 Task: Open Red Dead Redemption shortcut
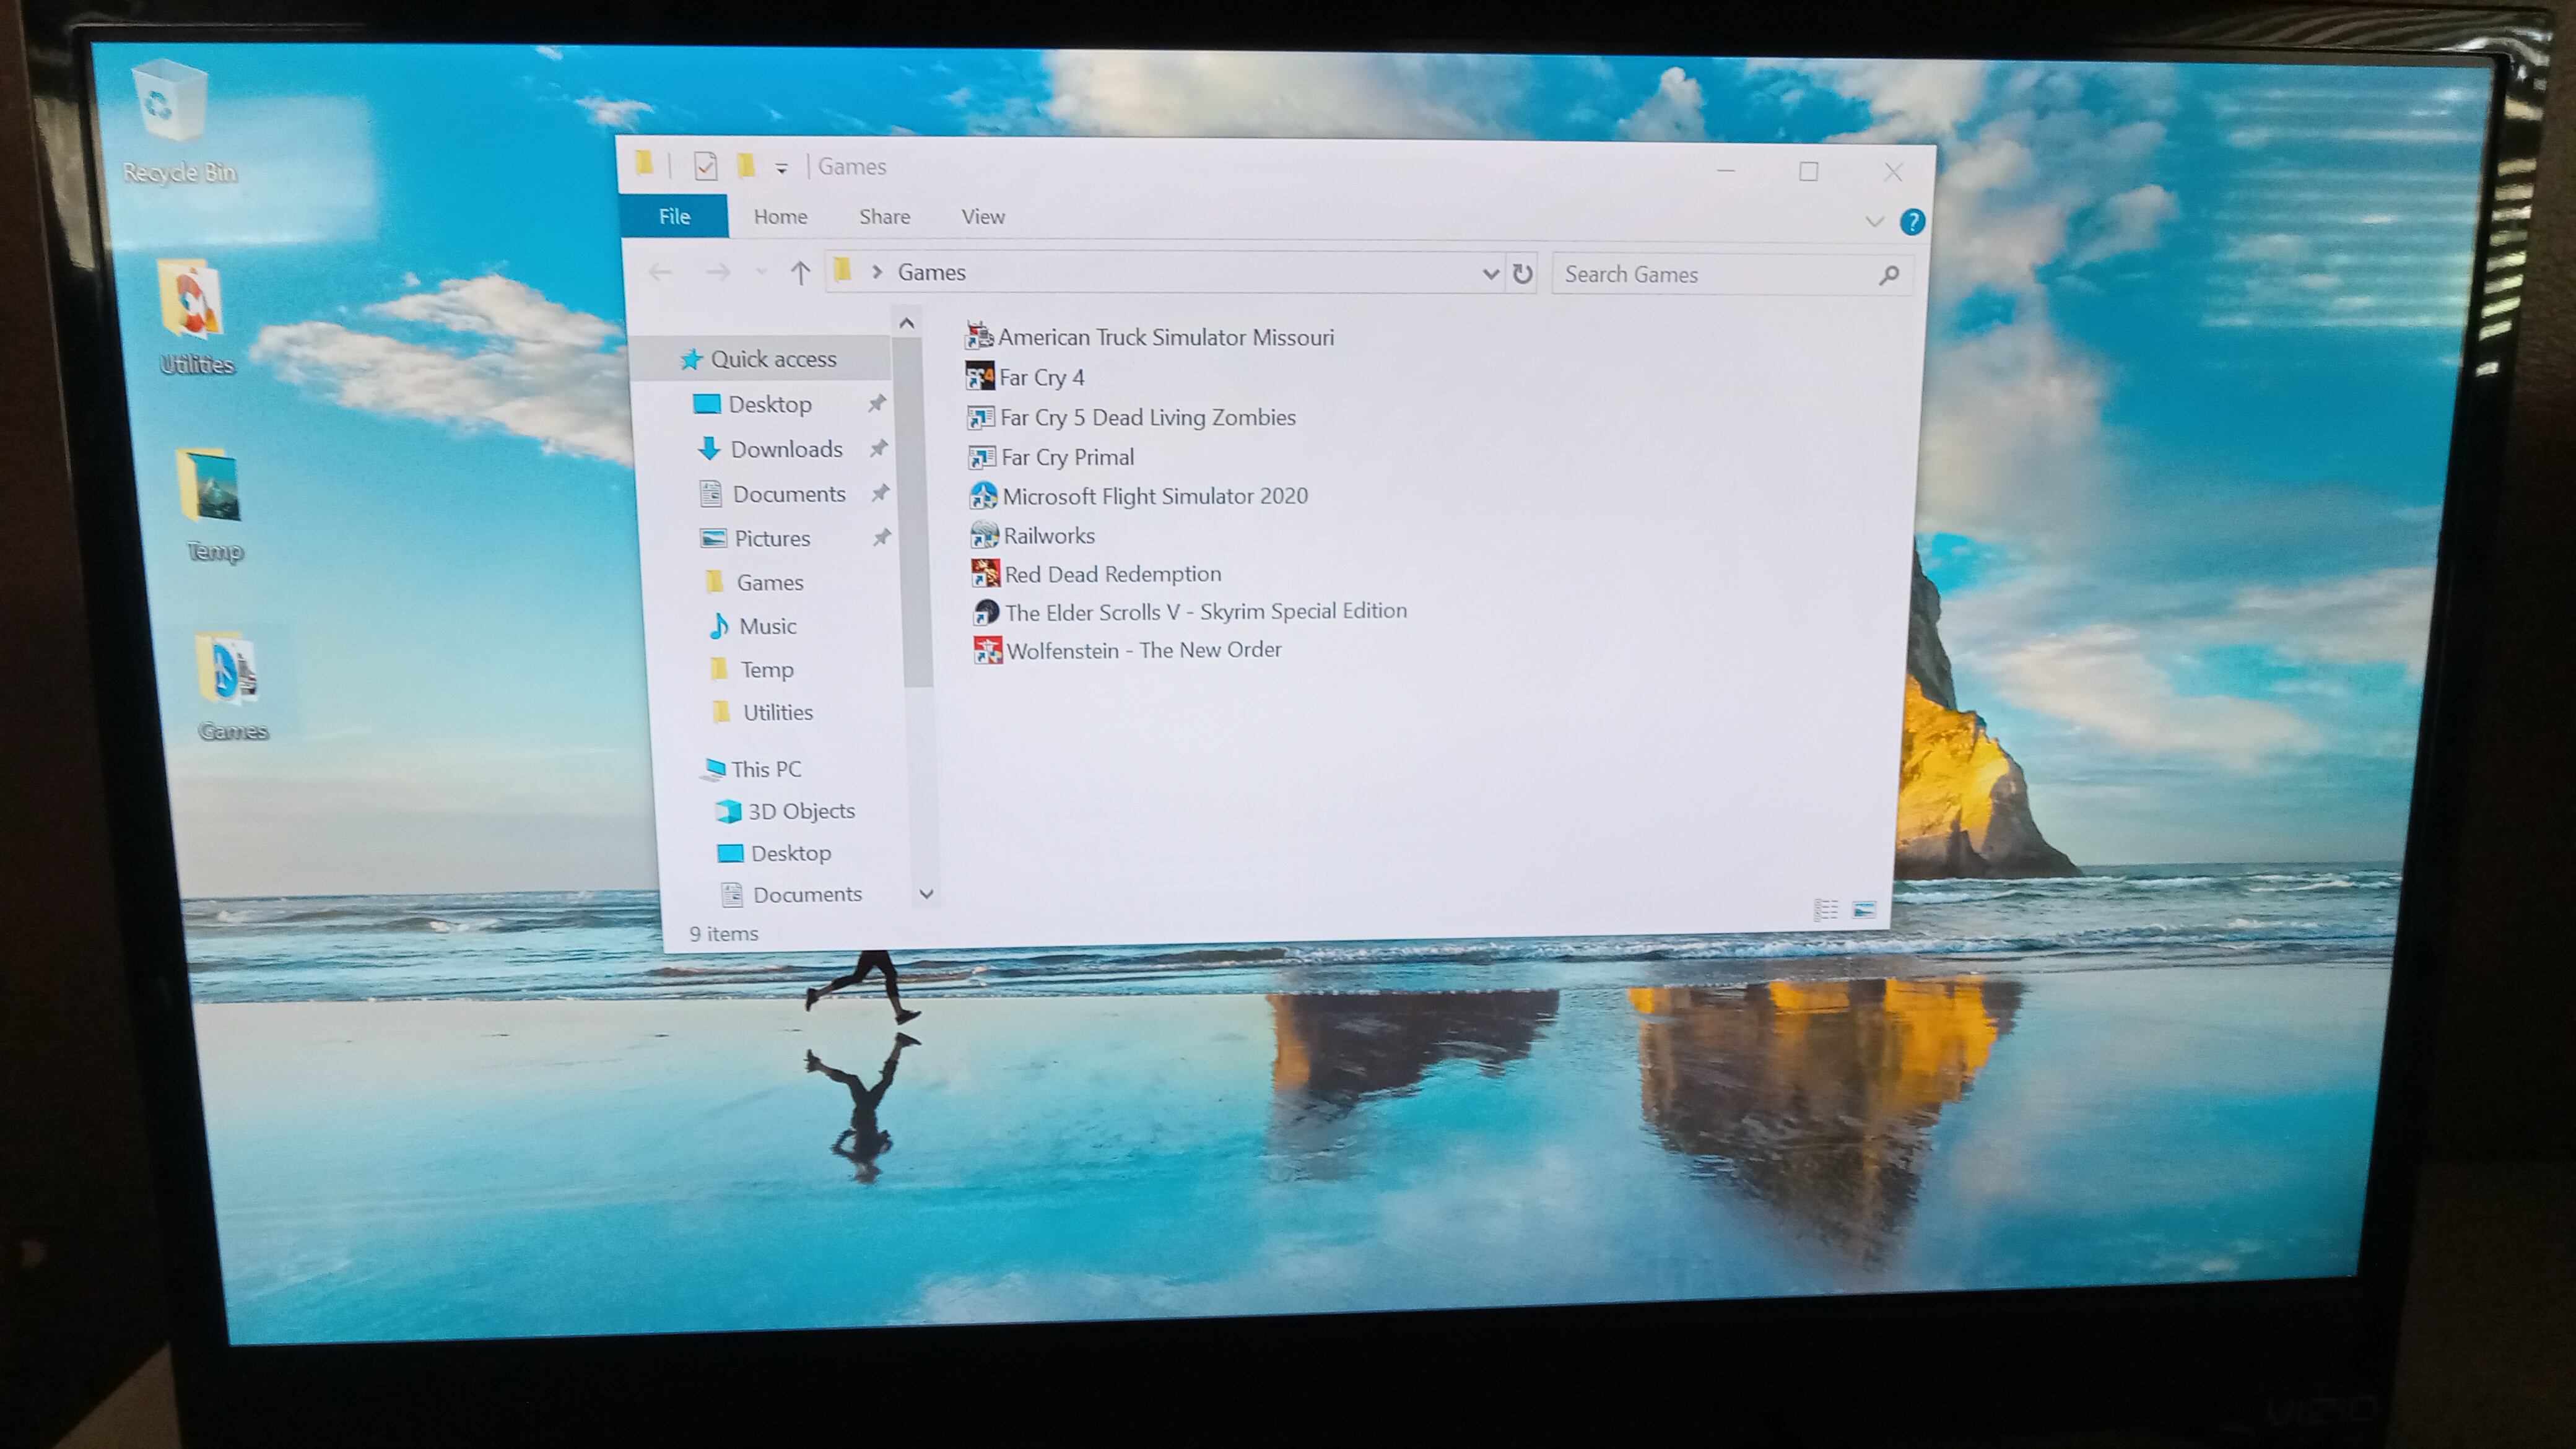pos(1111,574)
